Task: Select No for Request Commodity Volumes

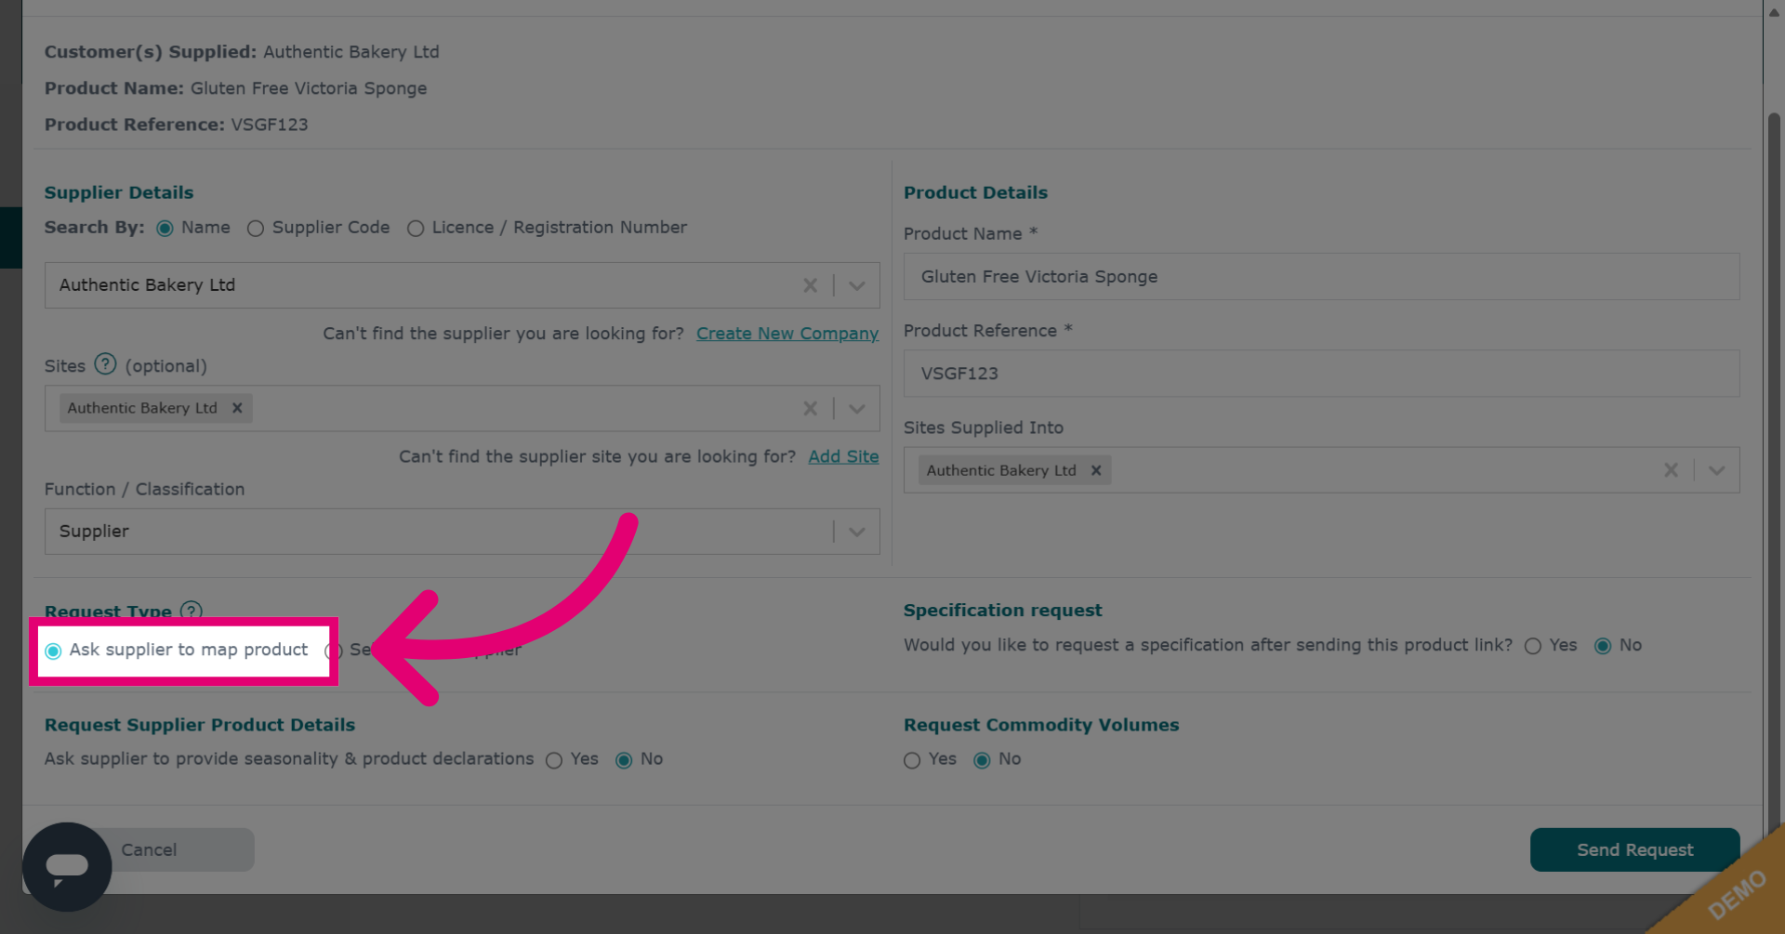Action: (982, 760)
